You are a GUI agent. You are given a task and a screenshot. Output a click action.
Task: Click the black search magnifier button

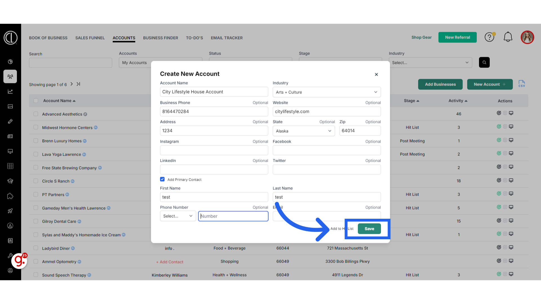(484, 62)
